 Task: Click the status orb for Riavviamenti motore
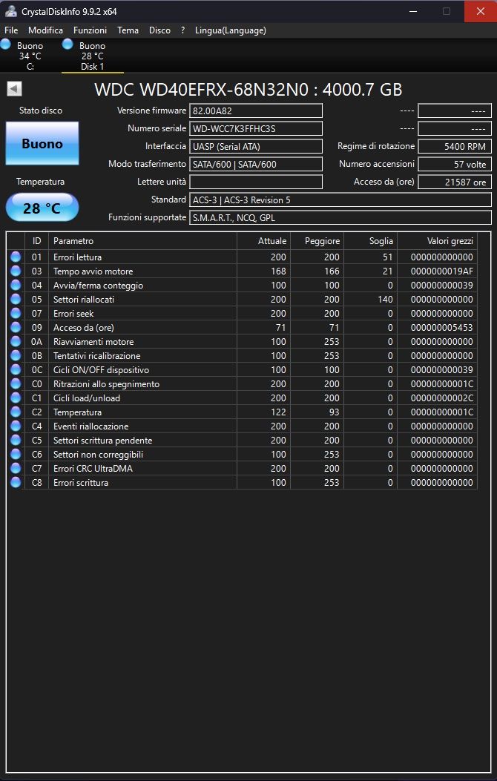pos(16,342)
